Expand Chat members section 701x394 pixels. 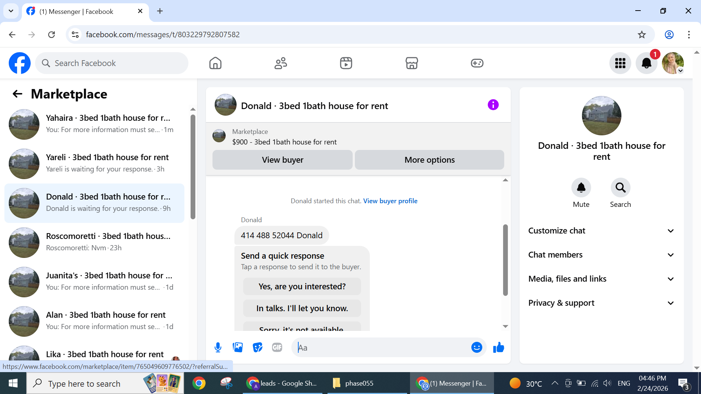click(601, 255)
